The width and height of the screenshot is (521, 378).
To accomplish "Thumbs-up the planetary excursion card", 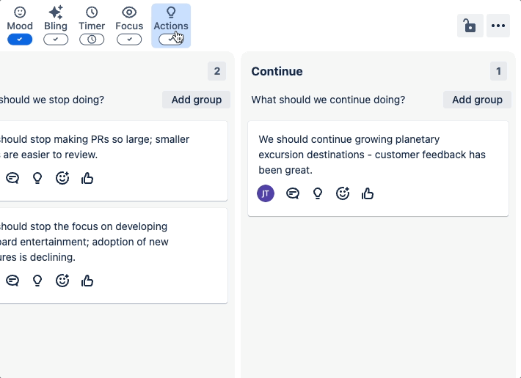I will [x=368, y=193].
